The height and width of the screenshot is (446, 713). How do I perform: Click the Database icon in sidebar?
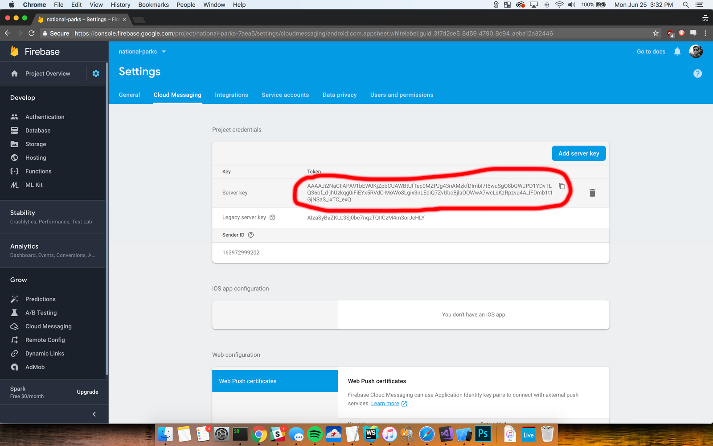pyautogui.click(x=15, y=130)
